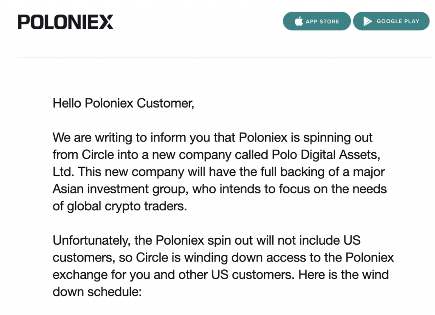Click the Google Play triangle icon
The image size is (435, 315).
click(x=367, y=21)
